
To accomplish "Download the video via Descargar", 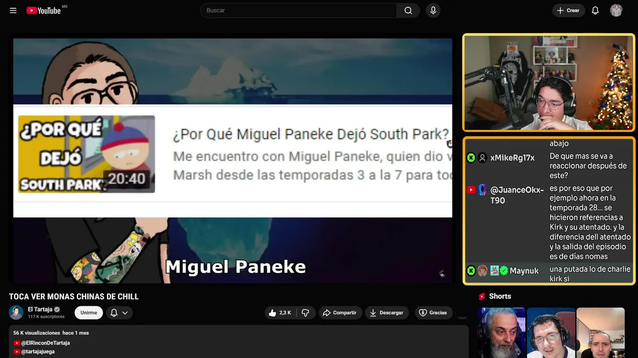I will coord(387,313).
